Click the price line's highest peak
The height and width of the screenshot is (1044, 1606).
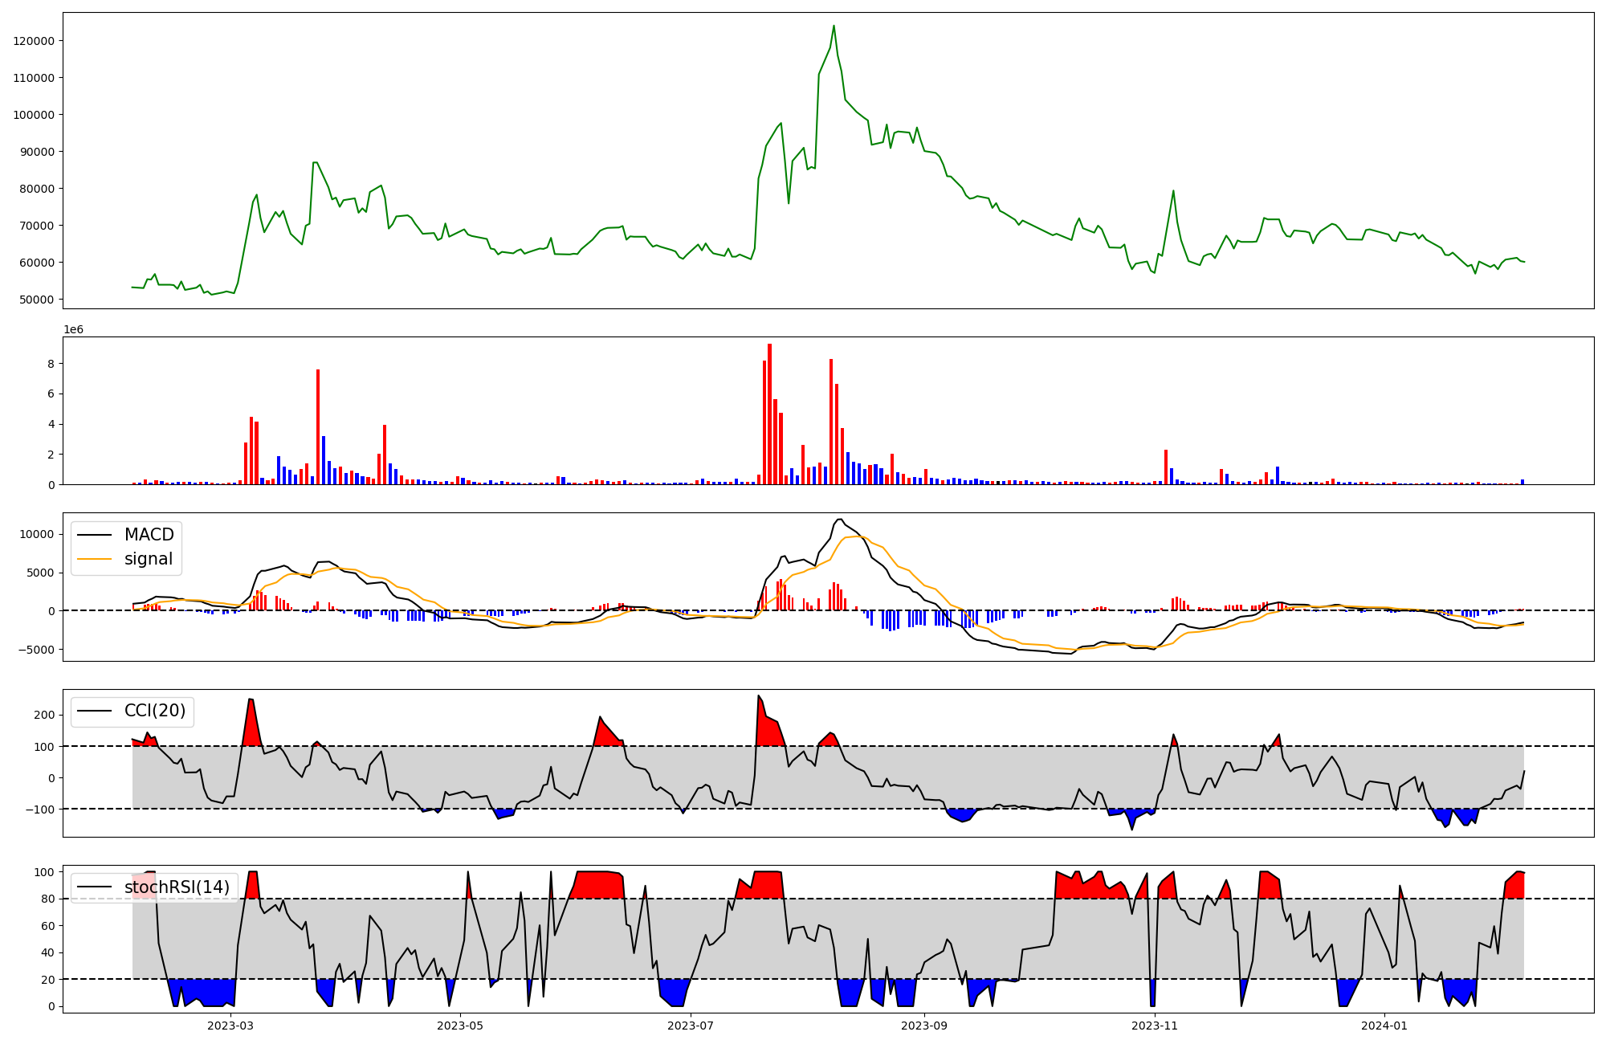click(834, 26)
